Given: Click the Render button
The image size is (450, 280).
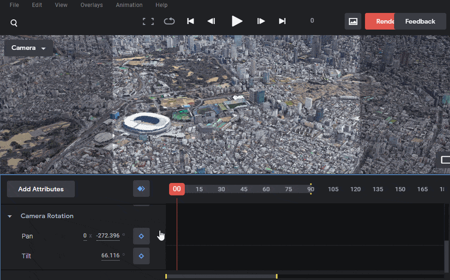Looking at the screenshot, I should tap(384, 21).
